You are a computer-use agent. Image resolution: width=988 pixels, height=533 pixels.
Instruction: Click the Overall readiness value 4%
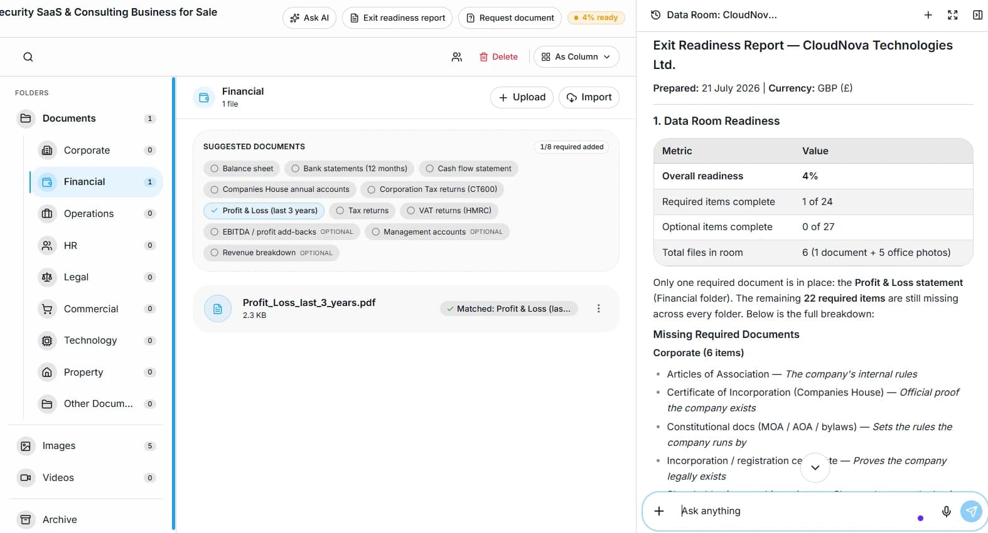pyautogui.click(x=810, y=176)
